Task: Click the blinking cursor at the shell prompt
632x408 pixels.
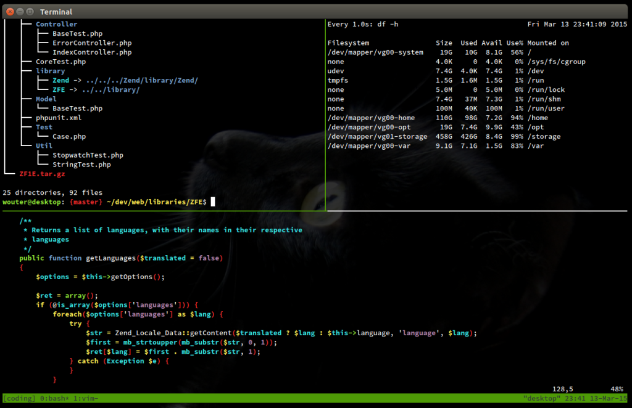Action: (x=212, y=202)
